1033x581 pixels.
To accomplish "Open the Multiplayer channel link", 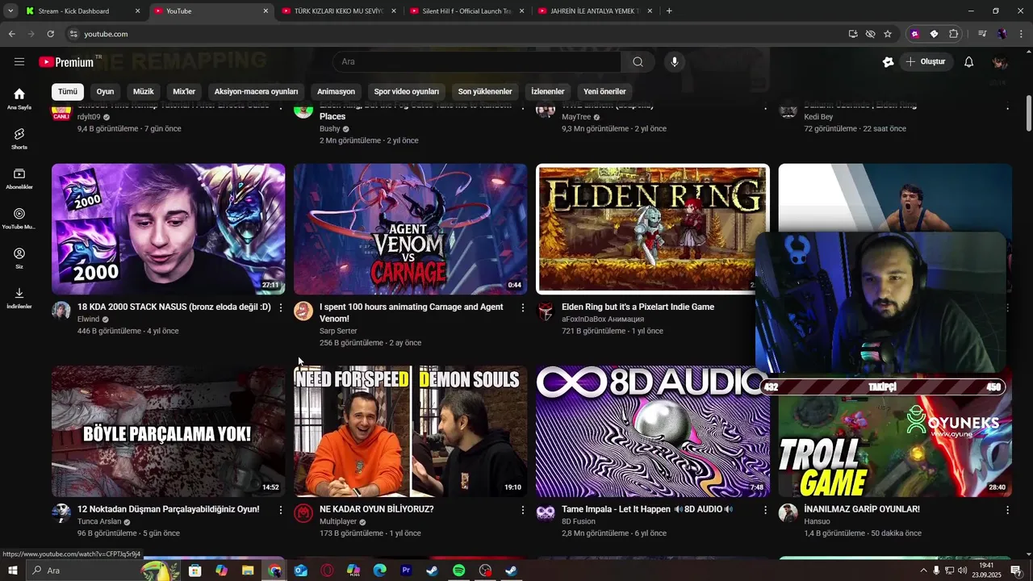I will pyautogui.click(x=338, y=522).
